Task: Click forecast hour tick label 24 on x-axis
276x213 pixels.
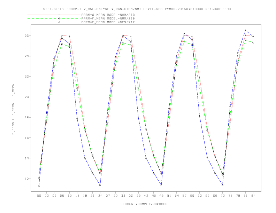Action: click(100, 196)
